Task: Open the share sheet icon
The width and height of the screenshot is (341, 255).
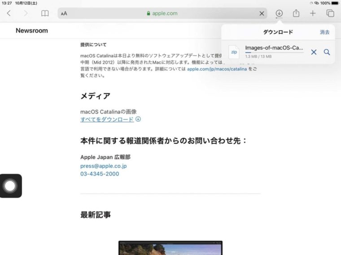Action: [x=296, y=13]
